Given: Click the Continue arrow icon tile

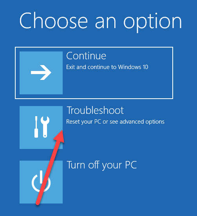Looking at the screenshot, I should pyautogui.click(x=41, y=73).
